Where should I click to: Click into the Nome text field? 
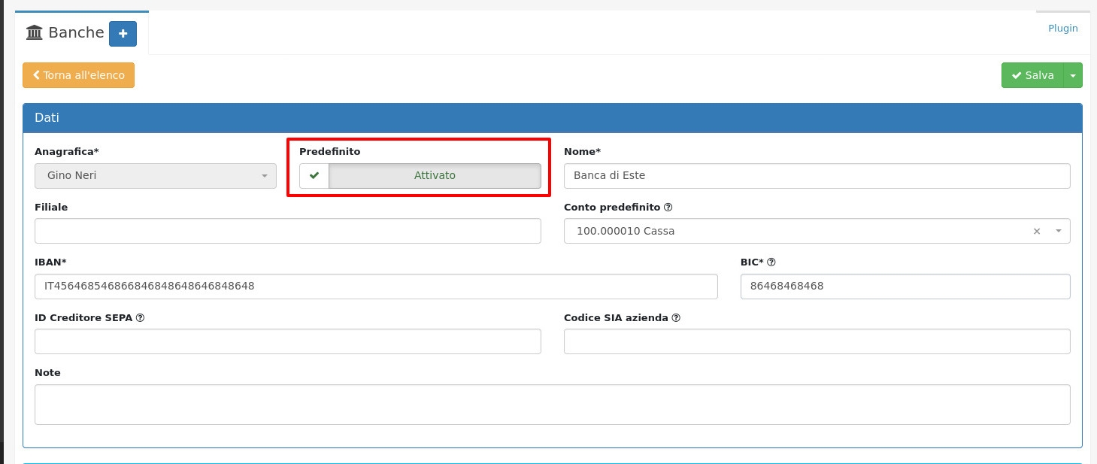tap(817, 176)
